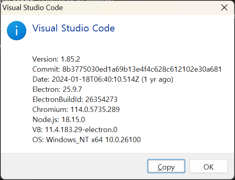Viewport: 235px width, 180px height.
Task: Confirm the dialog with OK
Action: (209, 166)
